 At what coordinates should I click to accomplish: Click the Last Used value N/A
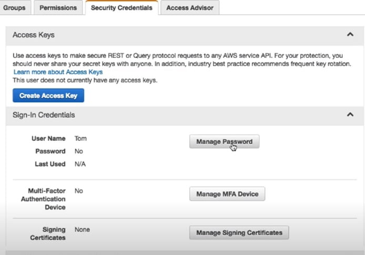80,164
